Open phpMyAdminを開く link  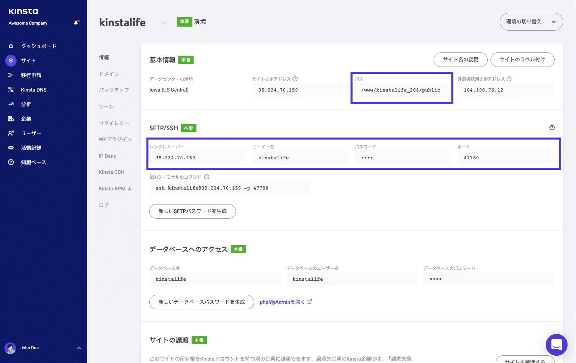[283, 302]
